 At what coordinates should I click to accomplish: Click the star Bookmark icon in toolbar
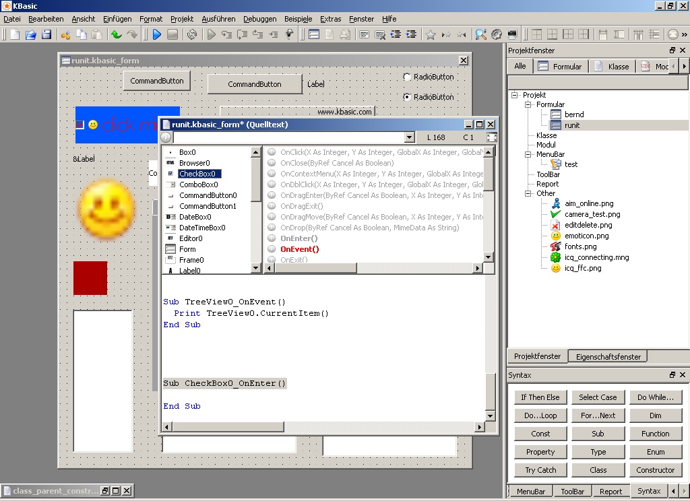430,34
